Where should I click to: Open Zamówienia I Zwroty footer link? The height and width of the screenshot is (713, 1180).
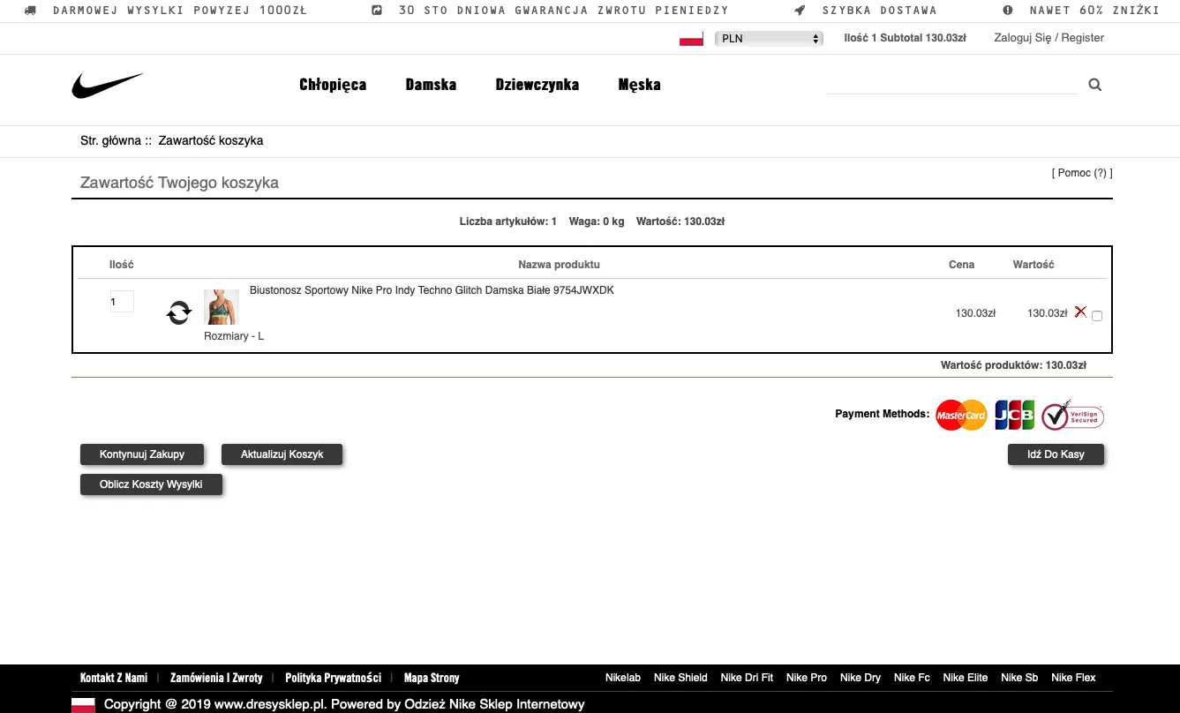tap(216, 678)
